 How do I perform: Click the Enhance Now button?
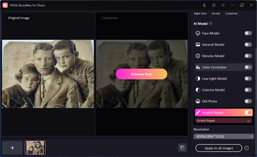(x=141, y=74)
